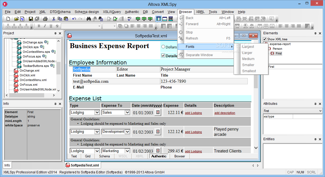Export to DOCX icon
The width and height of the screenshot is (325, 177).
(x=27, y=26)
